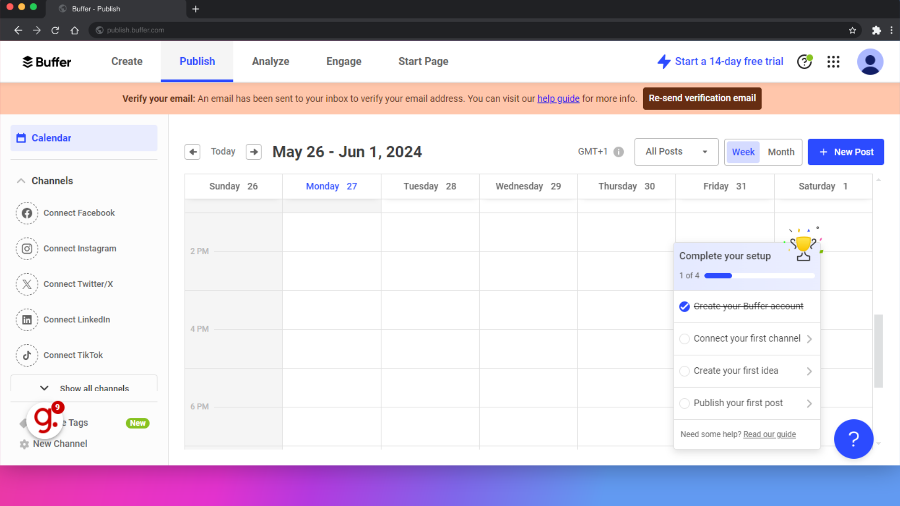Open the user avatar account menu
Image resolution: width=900 pixels, height=506 pixels.
(x=870, y=62)
